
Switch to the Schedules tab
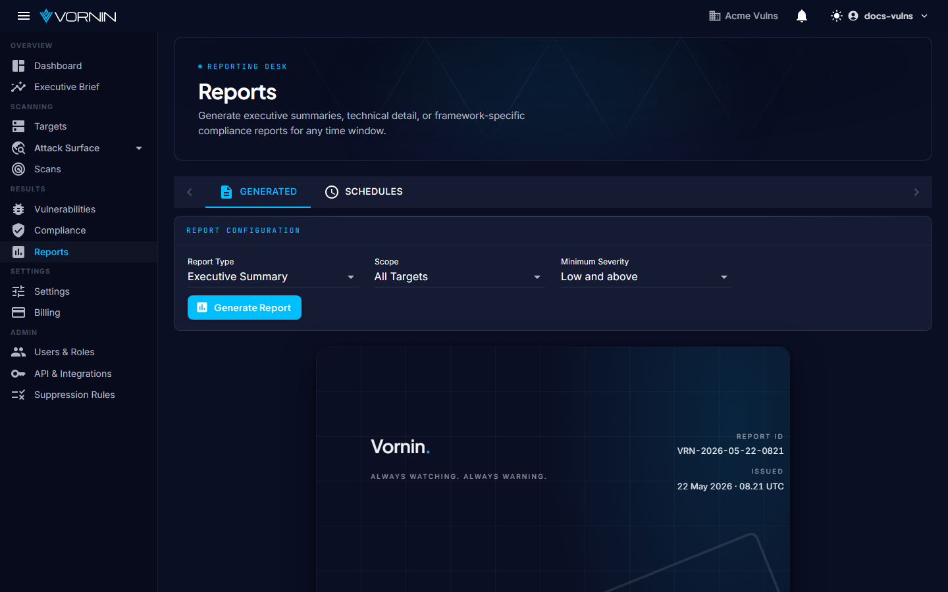pos(363,192)
